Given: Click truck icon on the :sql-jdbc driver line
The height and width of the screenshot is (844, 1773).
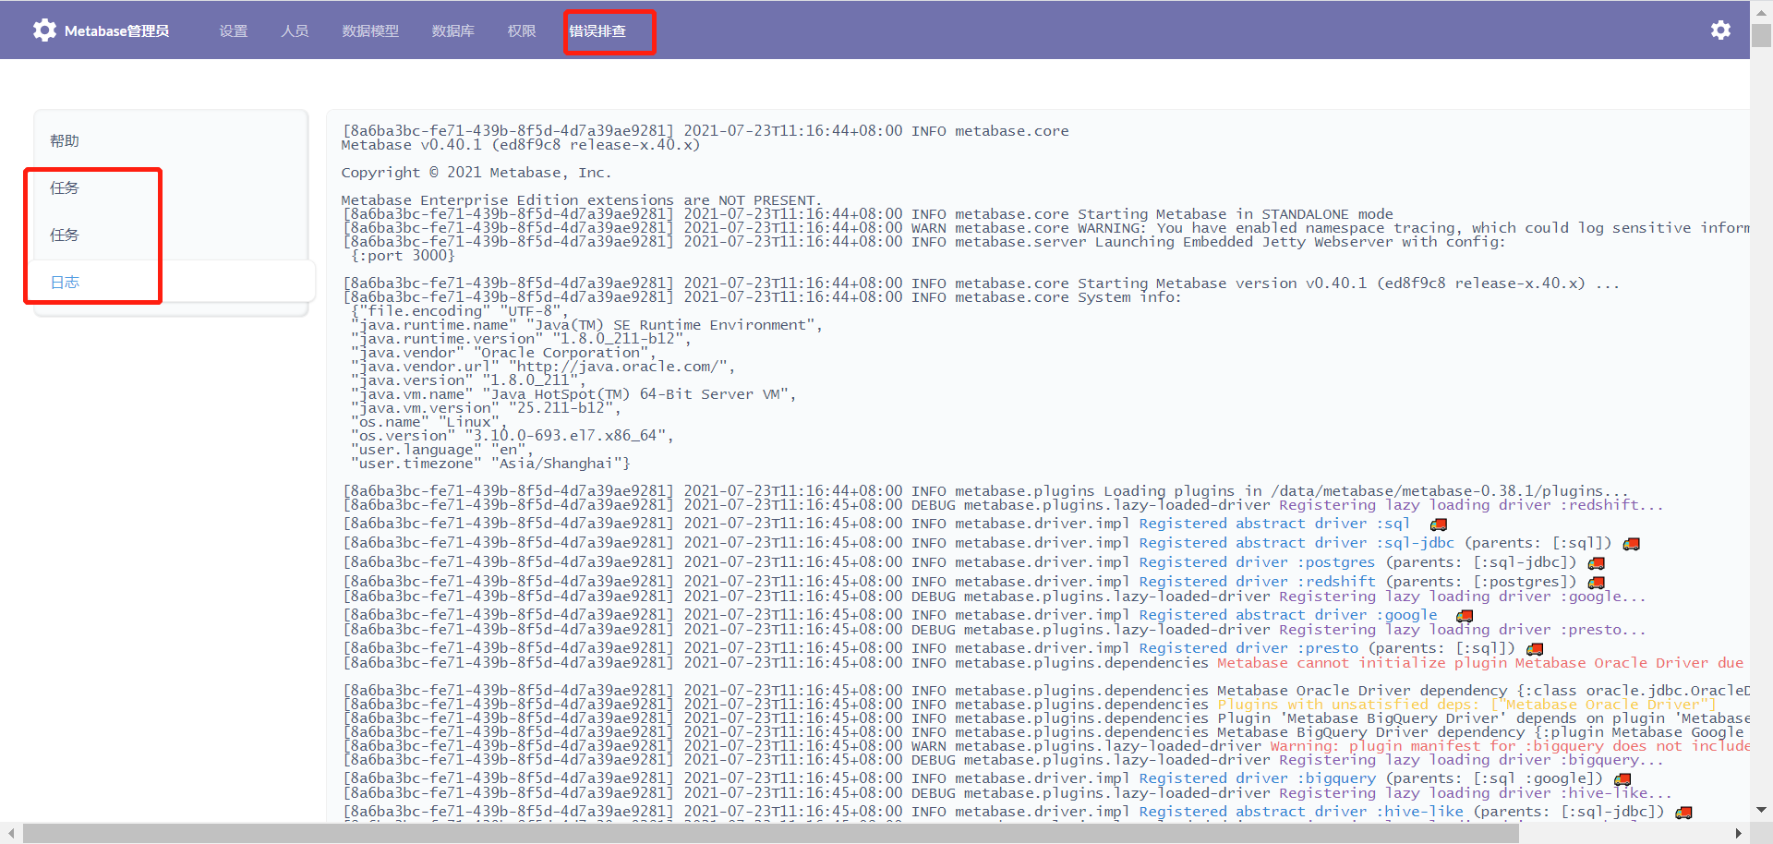Looking at the screenshot, I should 1632,544.
